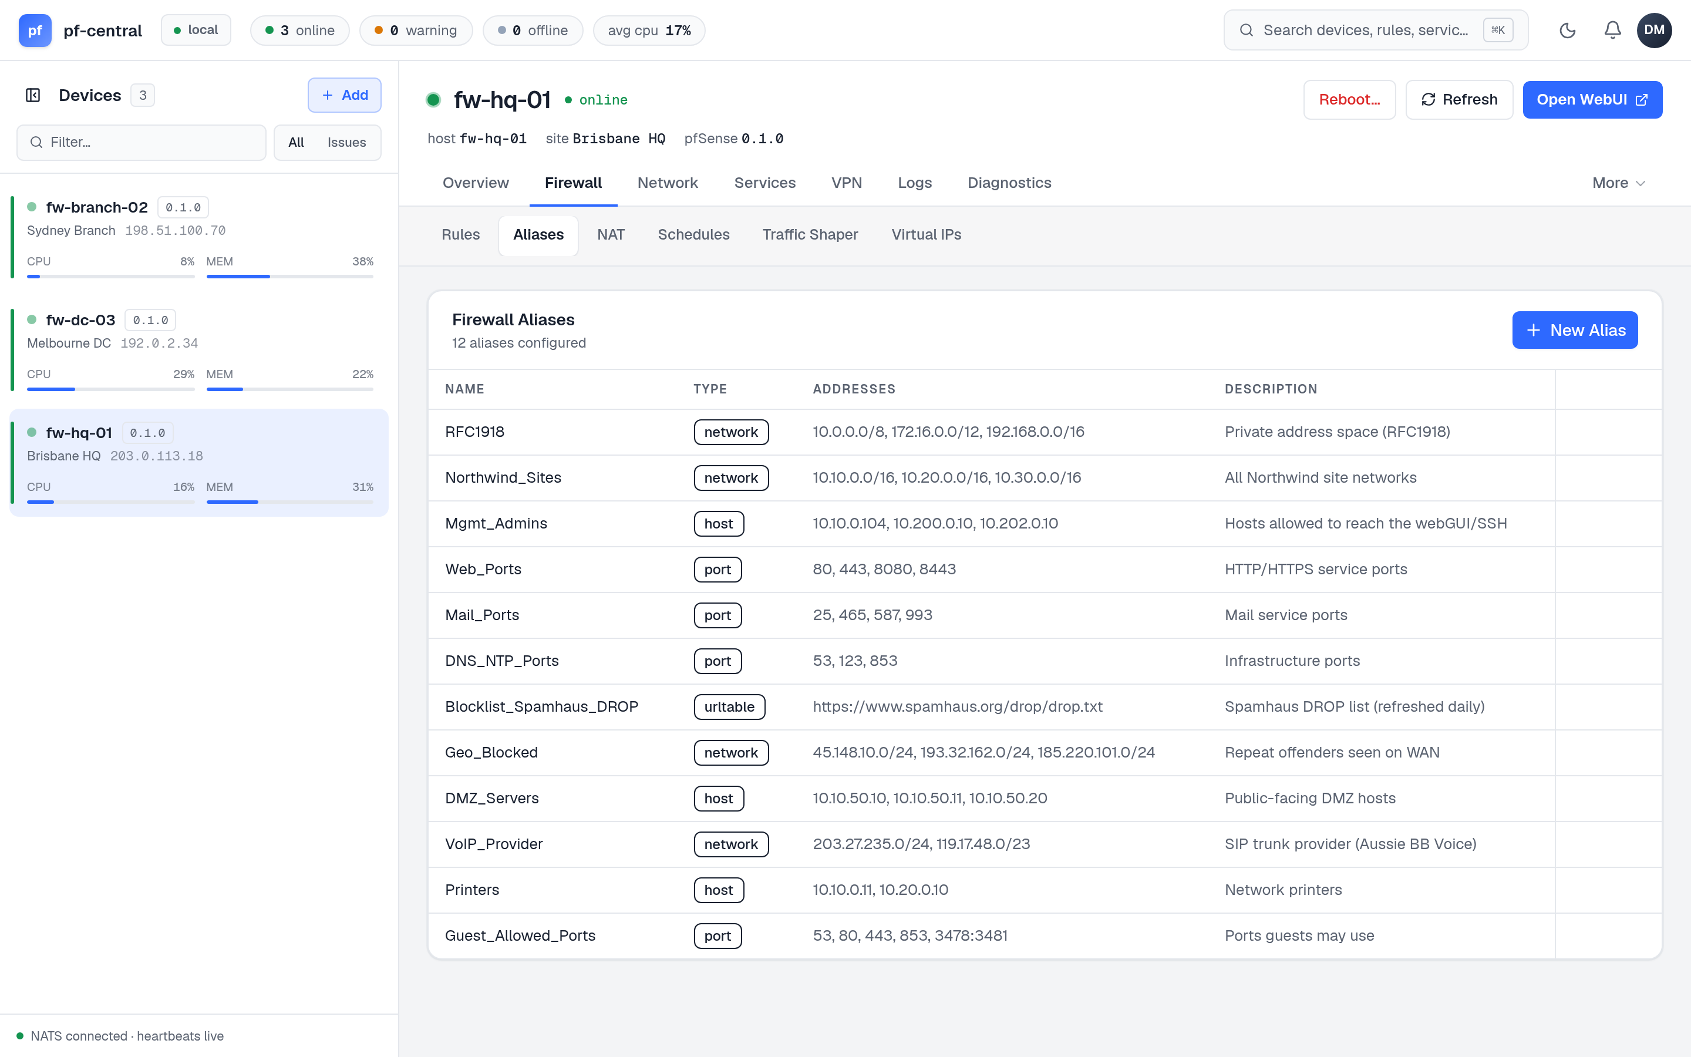Click the urltable type badge for Blocklist_Spamhaus_DROP

click(x=729, y=707)
